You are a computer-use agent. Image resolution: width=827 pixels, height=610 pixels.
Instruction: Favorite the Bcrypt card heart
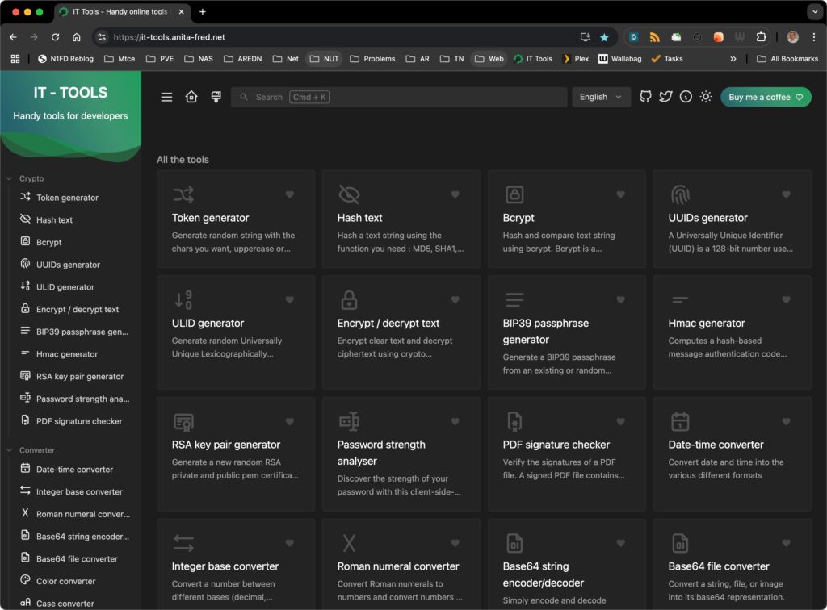point(621,194)
